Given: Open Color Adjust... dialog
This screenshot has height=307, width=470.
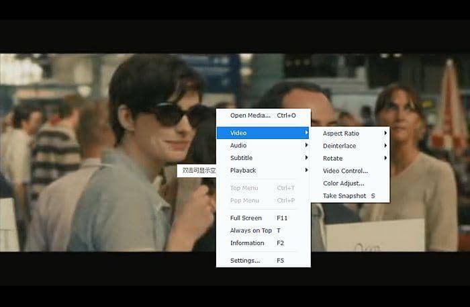Looking at the screenshot, I should coord(350,183).
